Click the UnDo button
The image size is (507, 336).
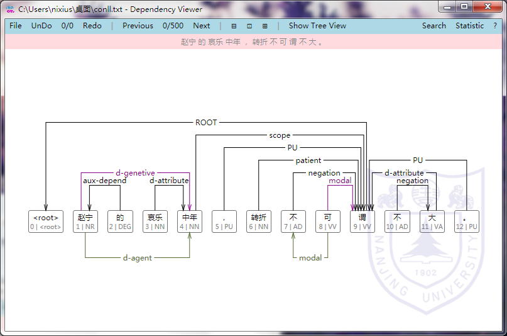coord(42,26)
